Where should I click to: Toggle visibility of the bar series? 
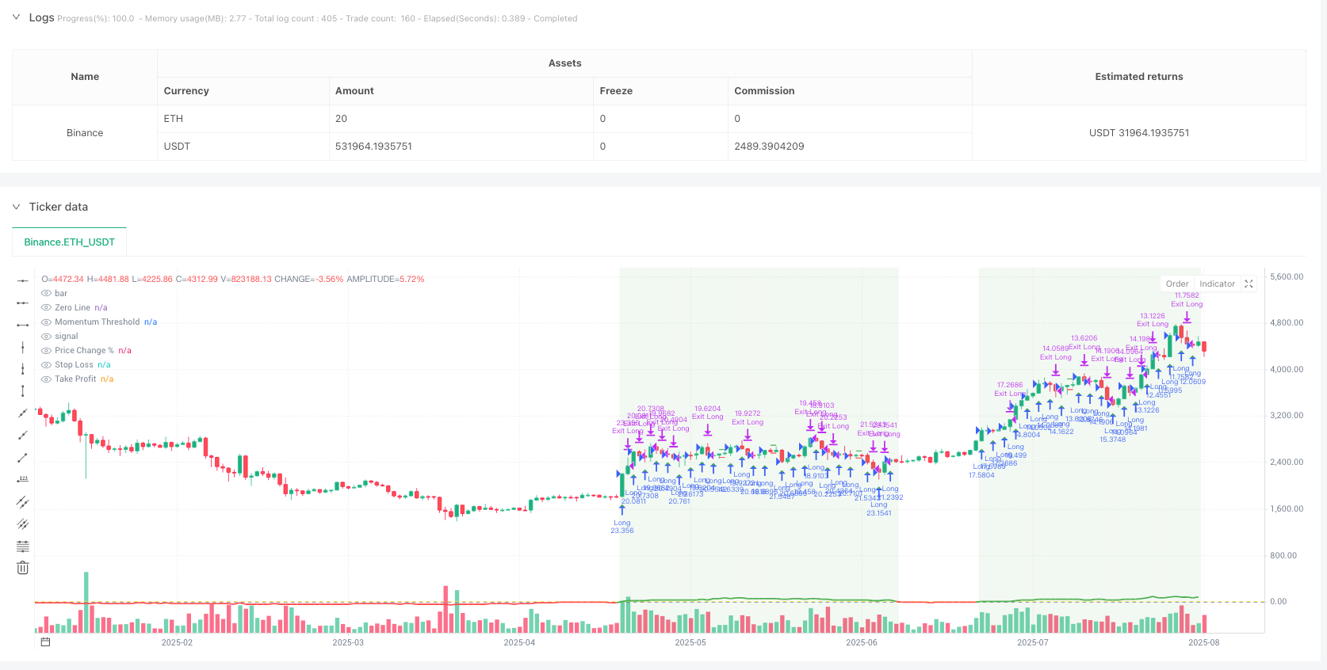tap(46, 294)
